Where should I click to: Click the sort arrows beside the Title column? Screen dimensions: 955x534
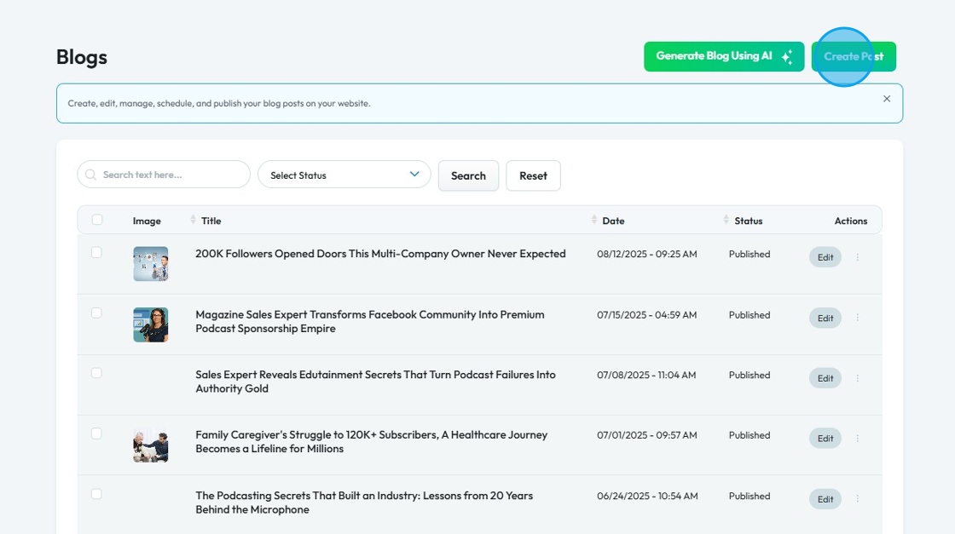(x=194, y=220)
